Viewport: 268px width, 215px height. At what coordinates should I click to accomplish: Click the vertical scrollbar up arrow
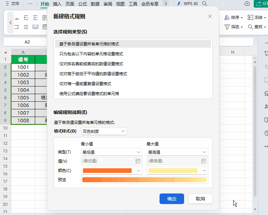[255, 62]
